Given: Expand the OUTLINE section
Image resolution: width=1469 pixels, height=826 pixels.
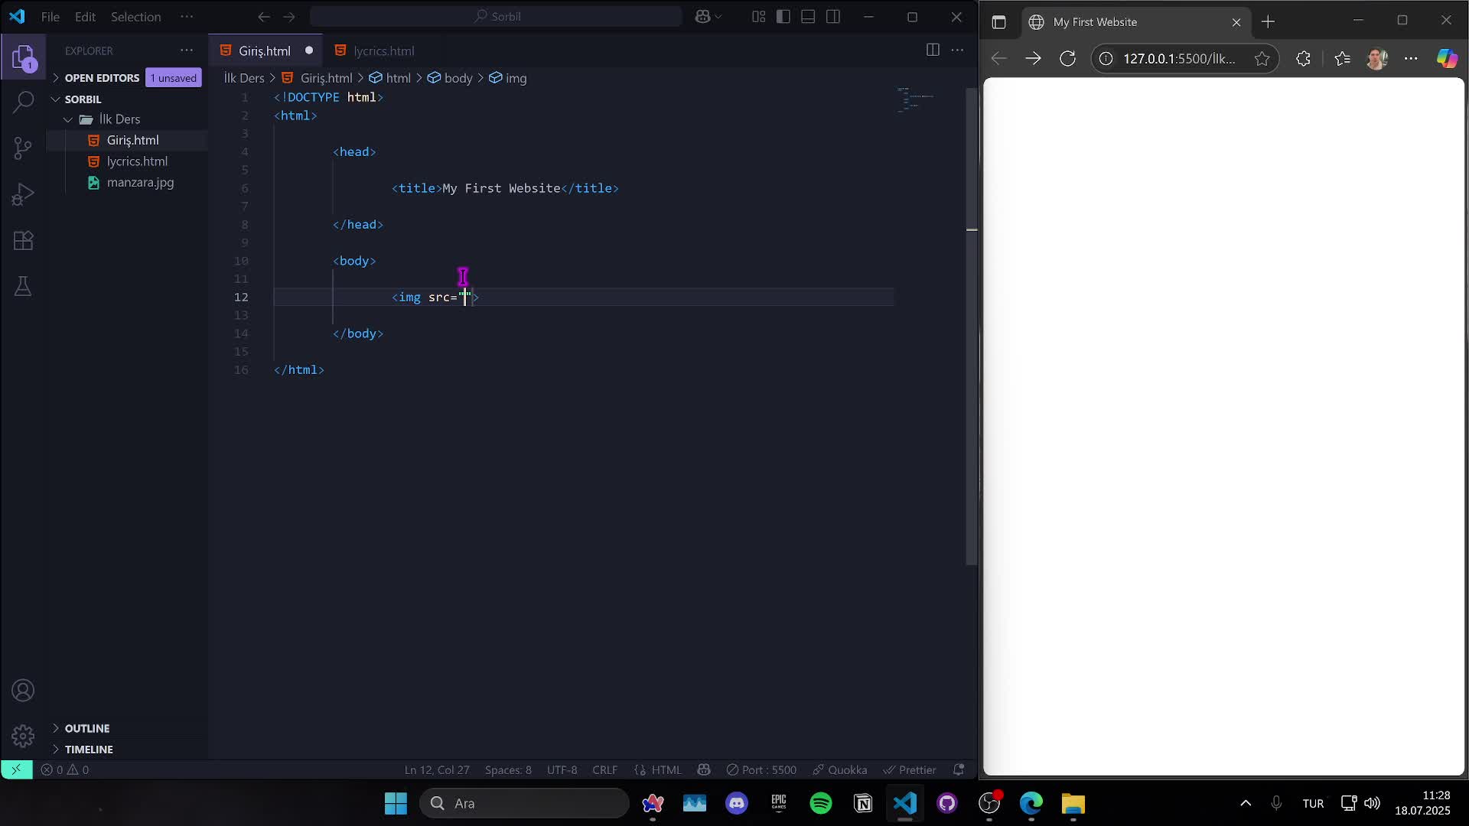Looking at the screenshot, I should click(86, 728).
